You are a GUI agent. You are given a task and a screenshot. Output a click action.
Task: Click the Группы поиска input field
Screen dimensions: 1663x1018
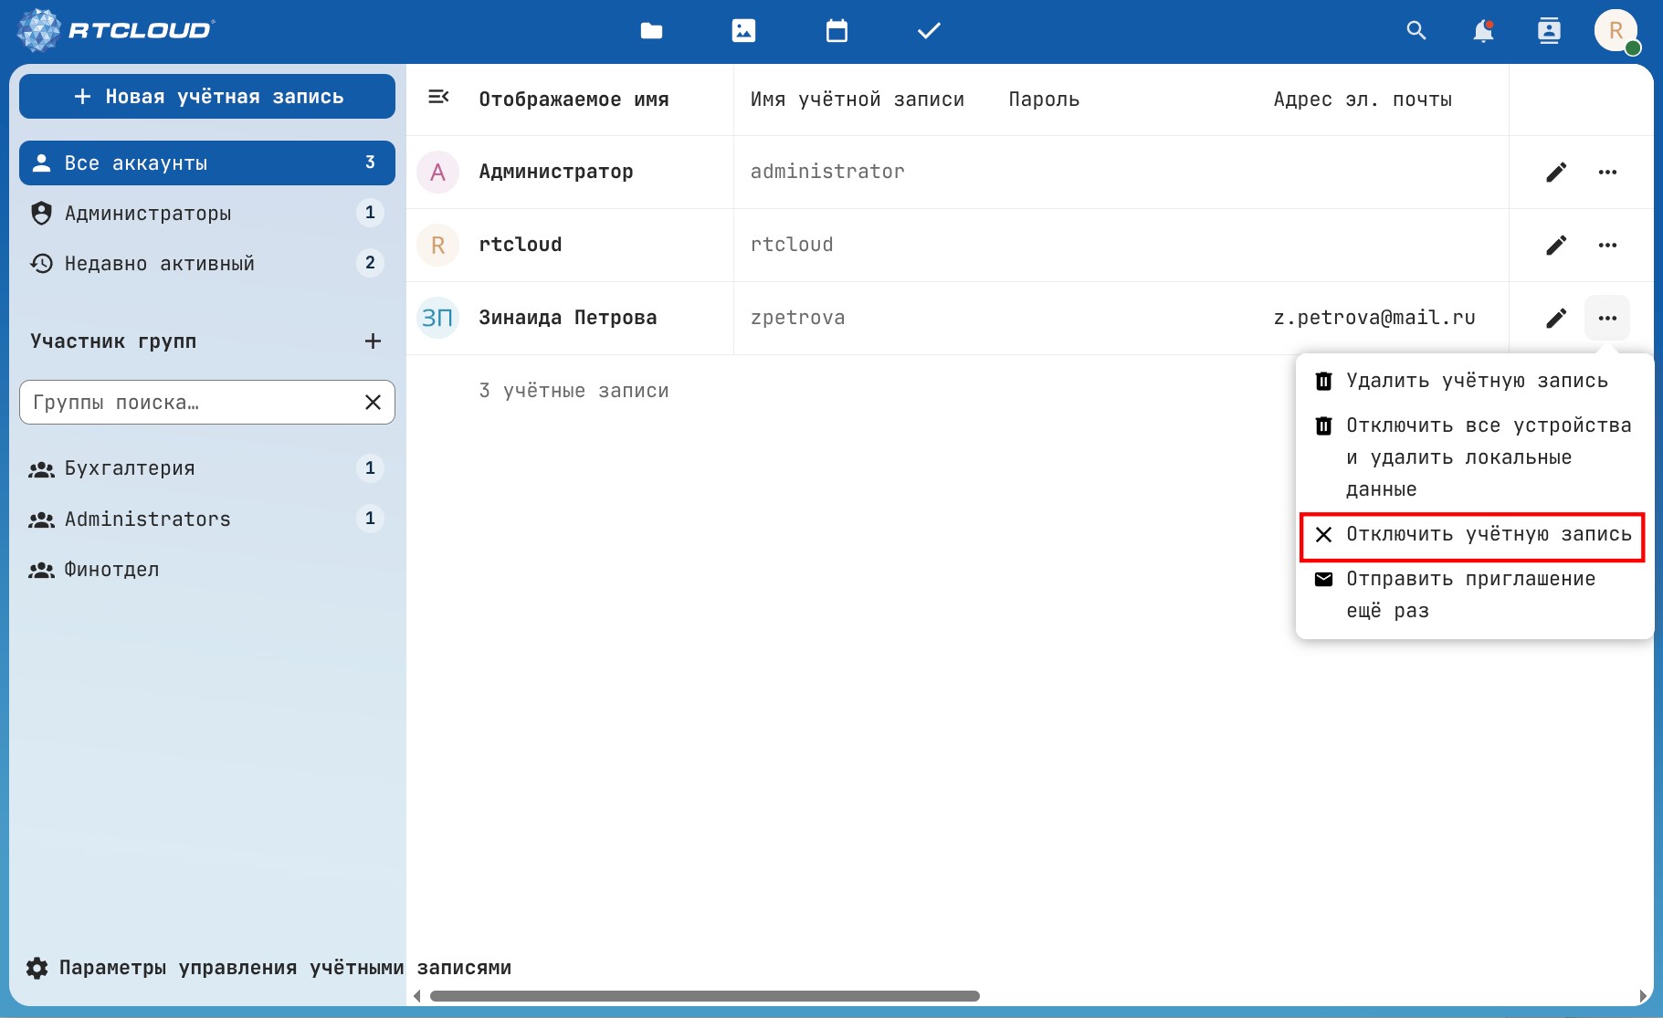coord(192,403)
